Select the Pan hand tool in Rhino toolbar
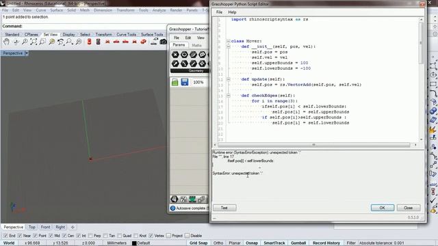 (x=6, y=42)
